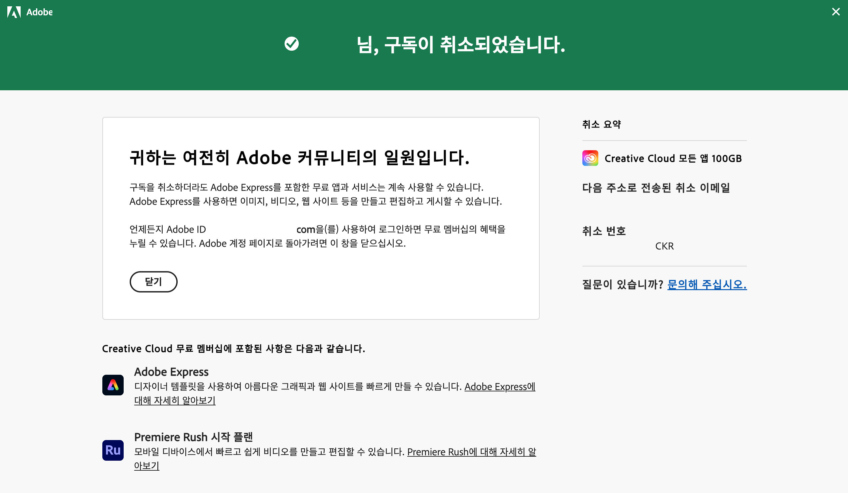Click the 구독이 취소되었습니다 banner heading
Image resolution: width=848 pixels, height=493 pixels.
tap(460, 45)
